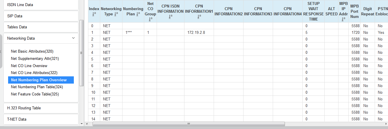Image resolution: width=388 pixels, height=129 pixels.
Task: Select Net CO Line Overview
Action: pyautogui.click(x=29, y=66)
